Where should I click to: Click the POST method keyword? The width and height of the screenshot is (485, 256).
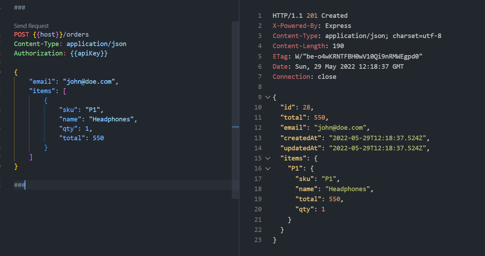coord(21,35)
